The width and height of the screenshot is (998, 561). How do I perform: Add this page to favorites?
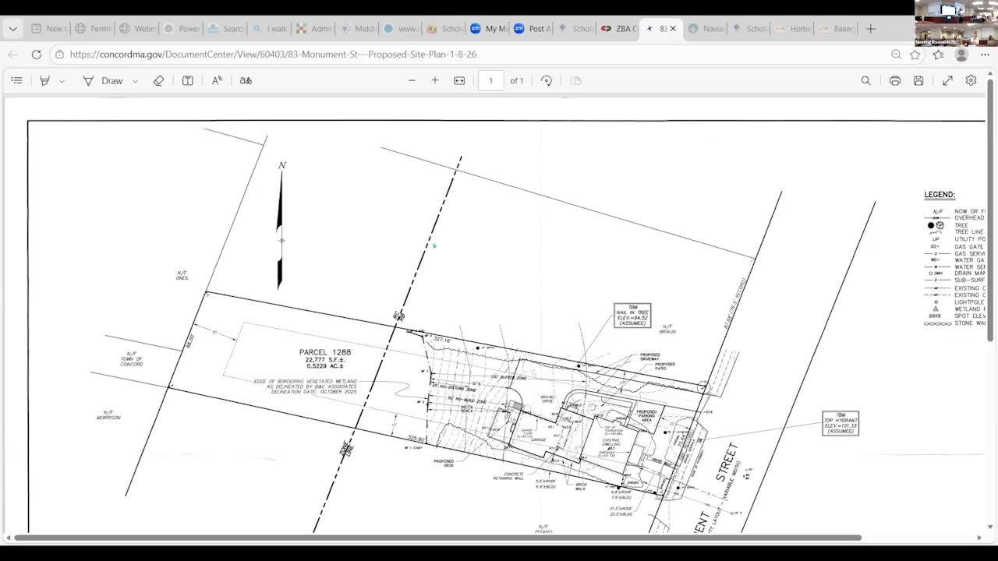tap(915, 55)
